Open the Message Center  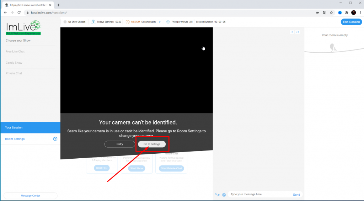point(31,196)
